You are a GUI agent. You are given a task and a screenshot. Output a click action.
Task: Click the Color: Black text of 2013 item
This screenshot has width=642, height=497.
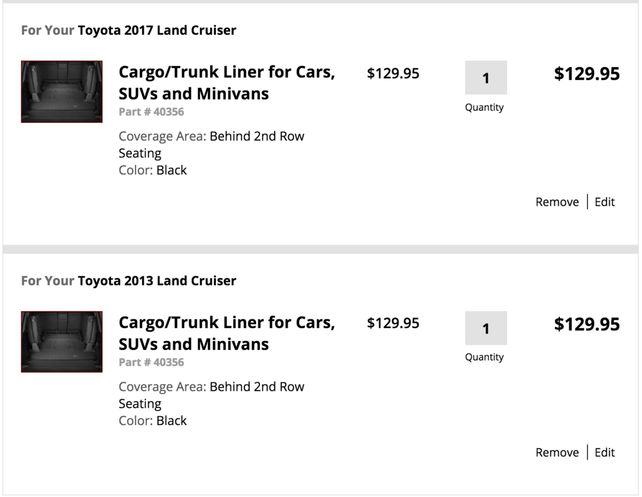153,421
